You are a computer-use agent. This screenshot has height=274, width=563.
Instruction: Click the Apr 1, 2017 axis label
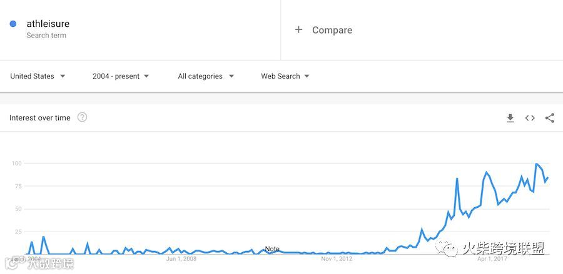(x=492, y=258)
